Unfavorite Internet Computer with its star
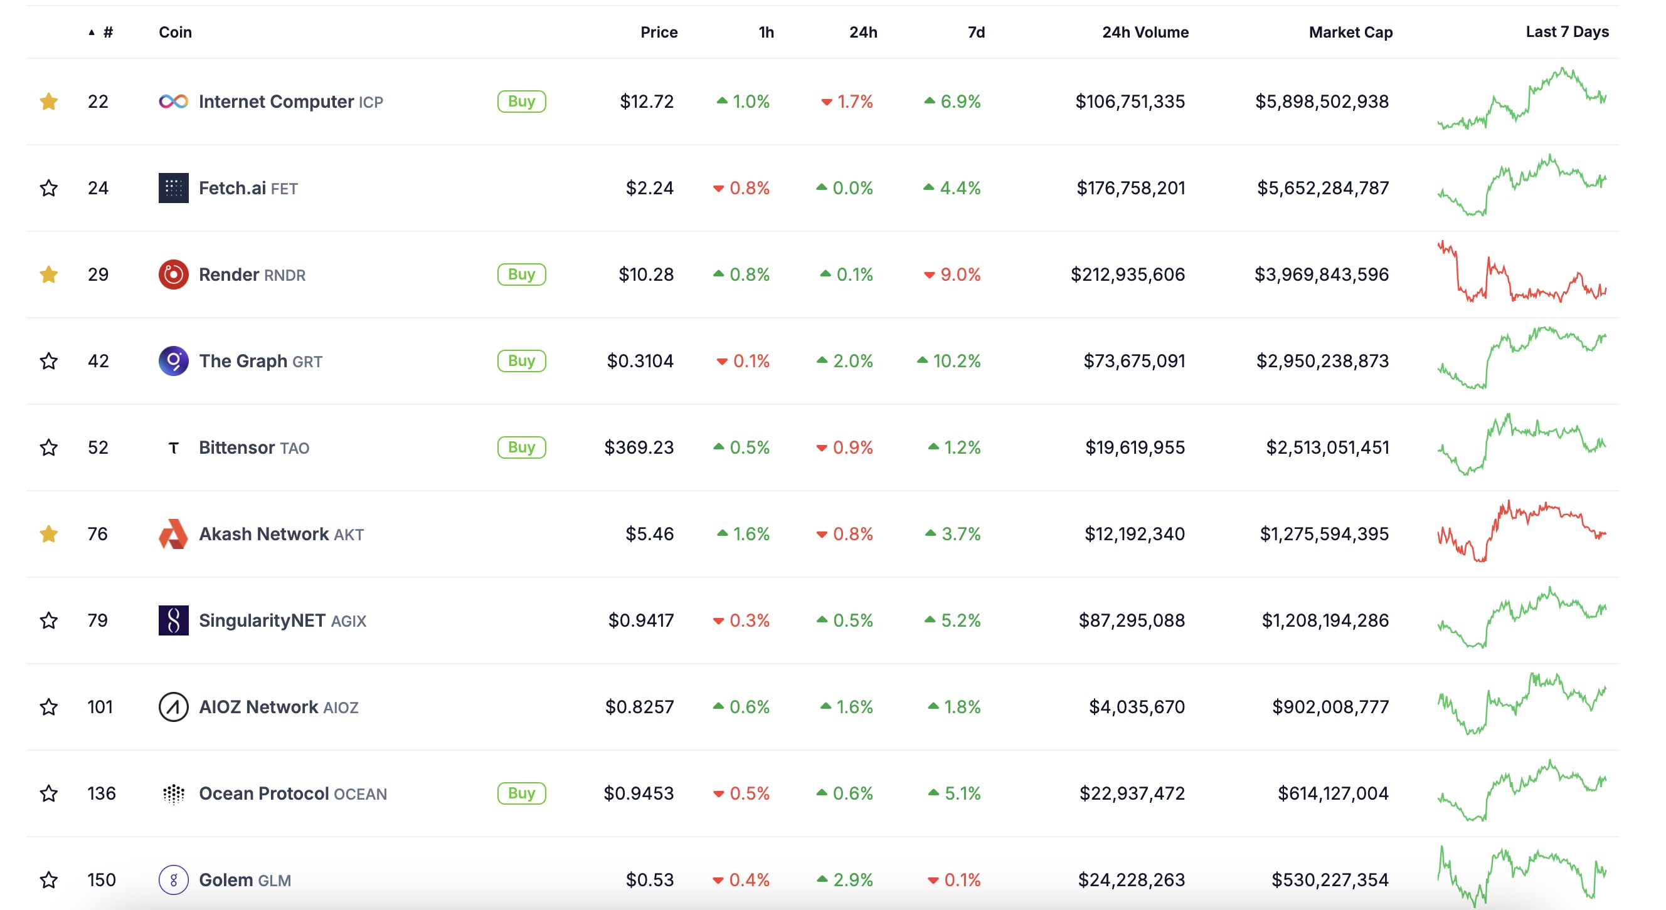Image resolution: width=1666 pixels, height=910 pixels. click(48, 102)
